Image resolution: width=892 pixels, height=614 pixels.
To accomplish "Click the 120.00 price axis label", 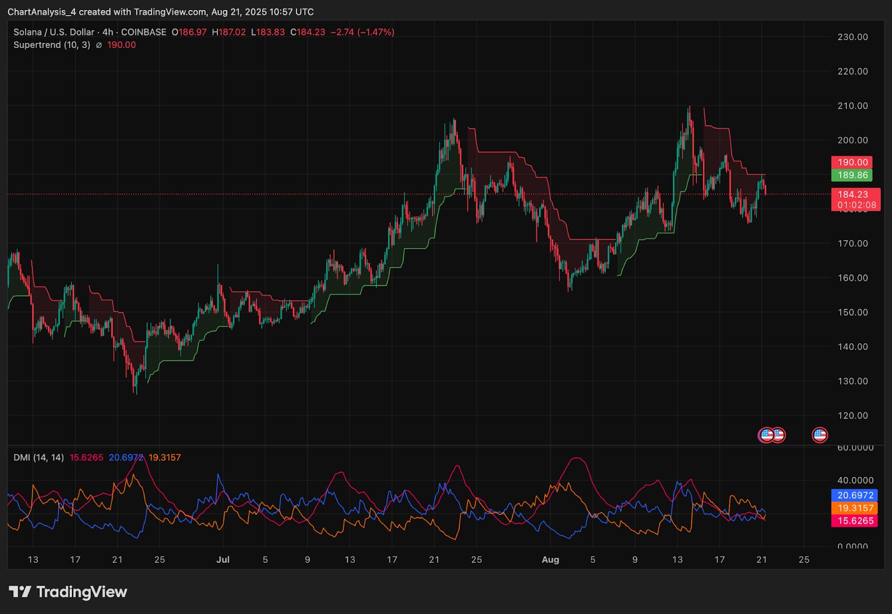I will point(852,416).
